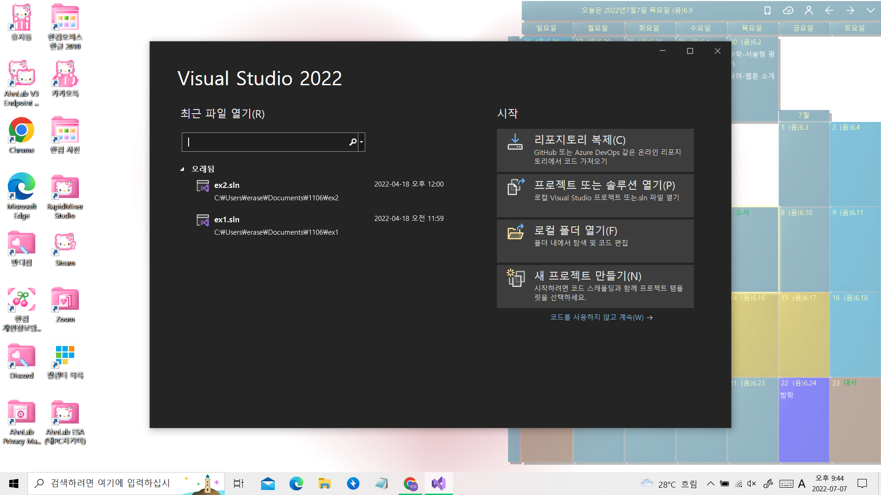Screen dimensions: 881x495
Task: Click the Visual Studio icon in taskbar
Action: click(438, 484)
